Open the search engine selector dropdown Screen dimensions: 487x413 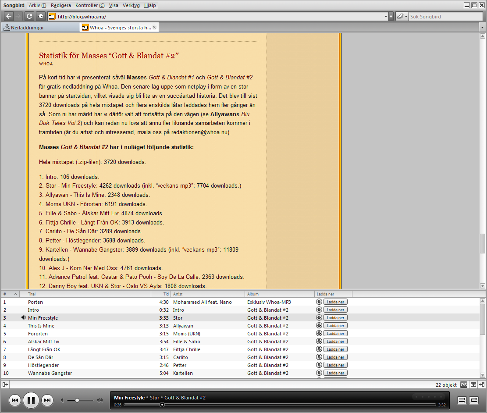click(402, 17)
